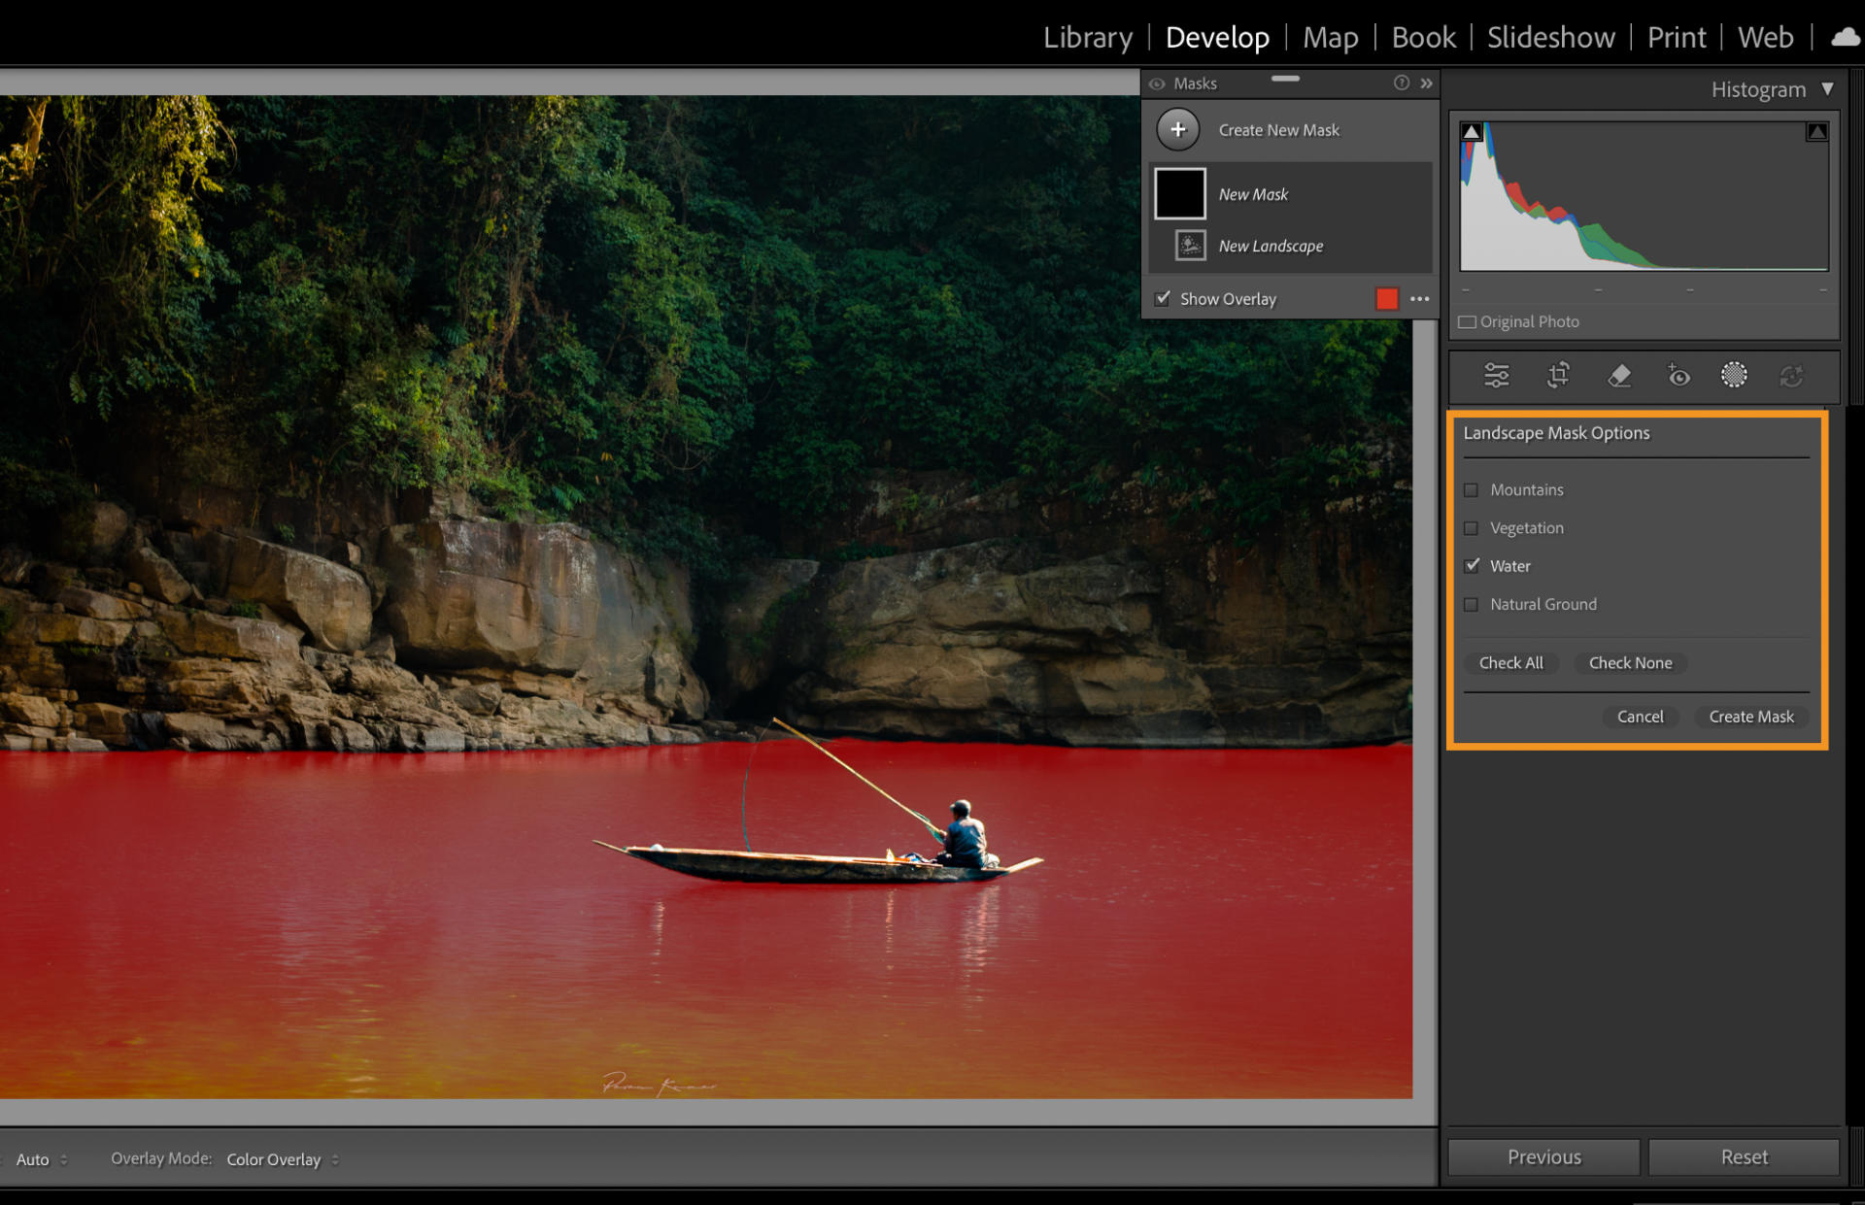Click the Check None button
The height and width of the screenshot is (1205, 1865).
click(1630, 662)
